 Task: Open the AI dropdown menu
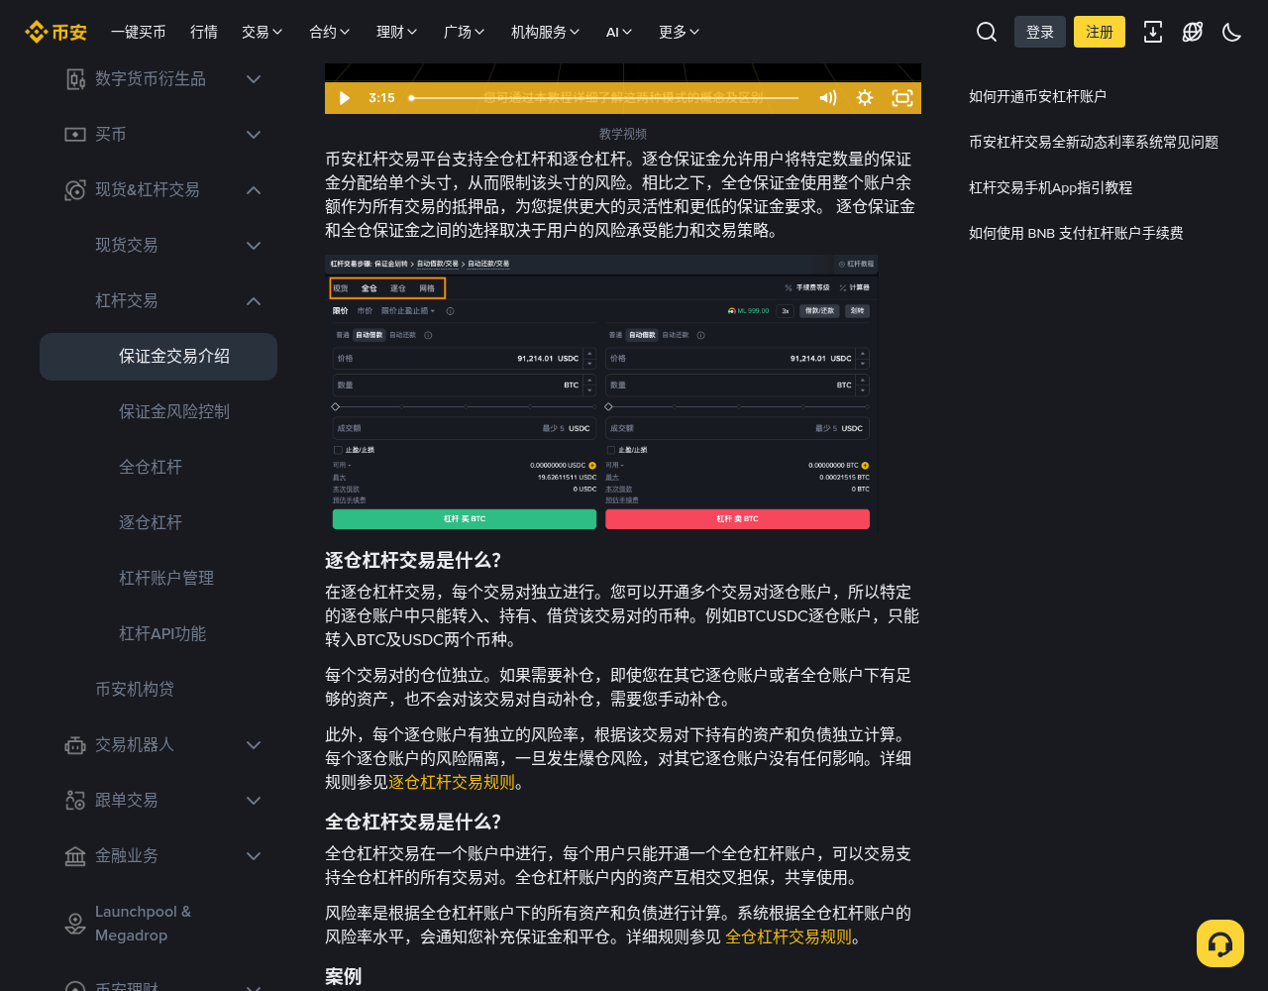click(x=619, y=32)
